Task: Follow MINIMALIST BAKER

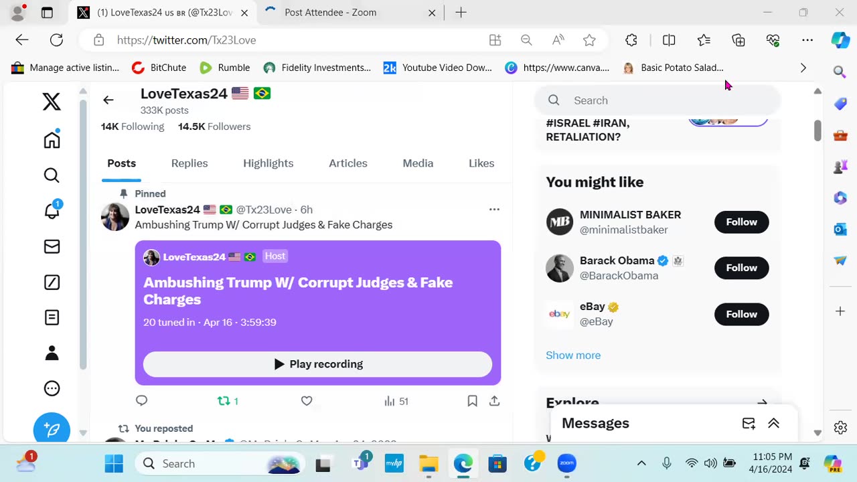Action: click(741, 222)
